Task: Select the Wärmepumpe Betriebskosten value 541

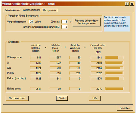Action: pos(36,58)
